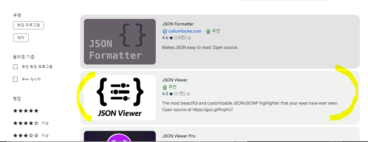Click the 추천 label on JSON Viewer
Viewport: 368px width, 142px height.
pos(172,87)
